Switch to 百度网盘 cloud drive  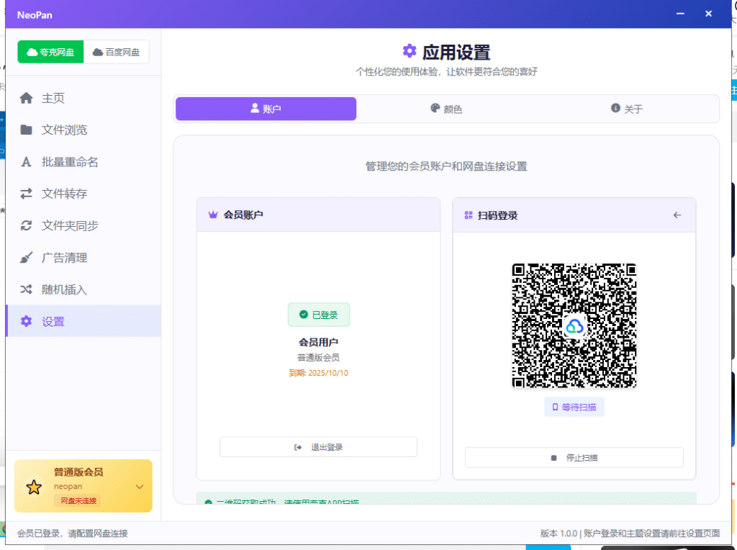click(x=116, y=52)
